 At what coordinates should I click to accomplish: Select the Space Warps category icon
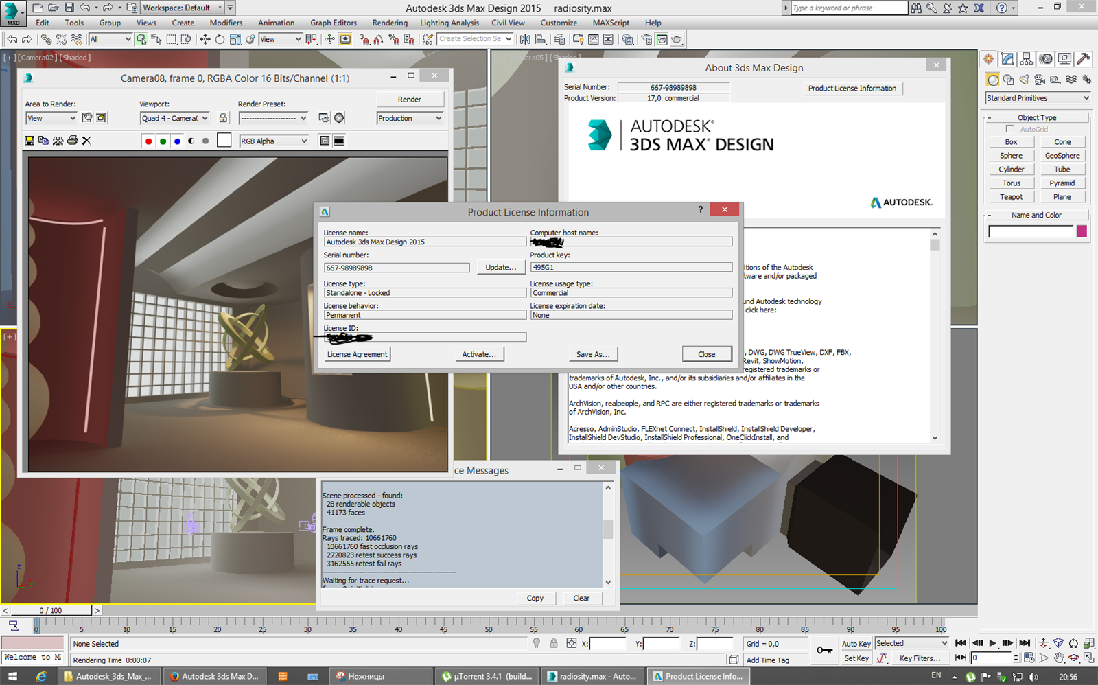[1071, 80]
